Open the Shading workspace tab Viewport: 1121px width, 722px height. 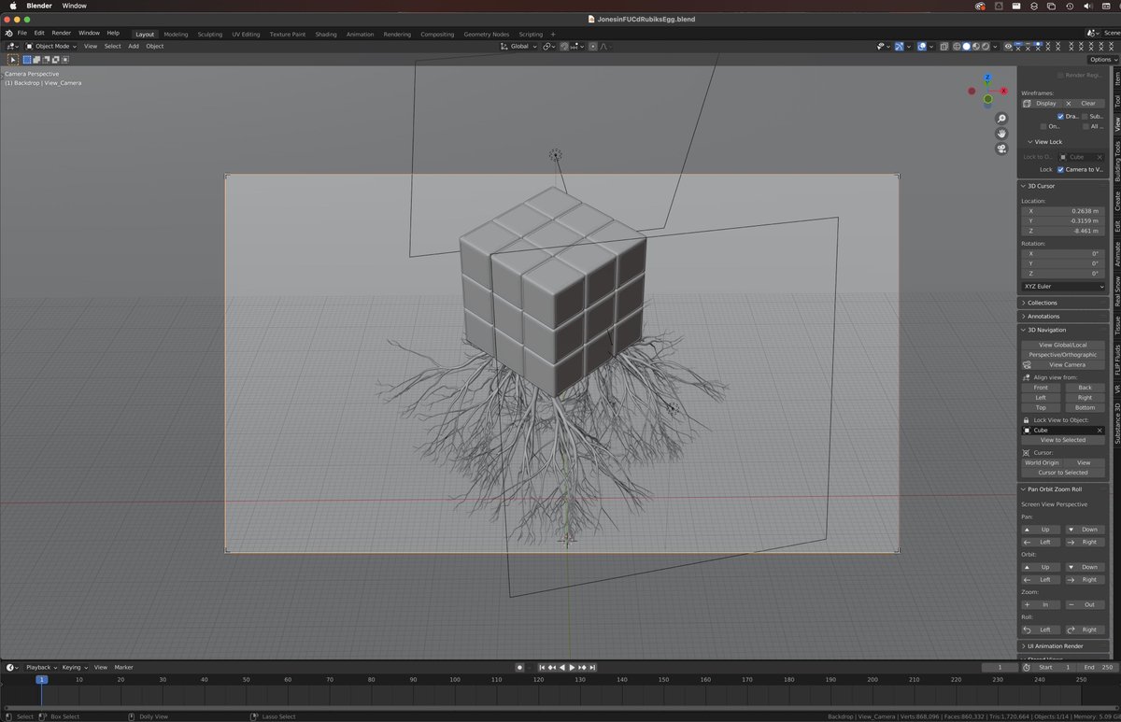pos(326,35)
